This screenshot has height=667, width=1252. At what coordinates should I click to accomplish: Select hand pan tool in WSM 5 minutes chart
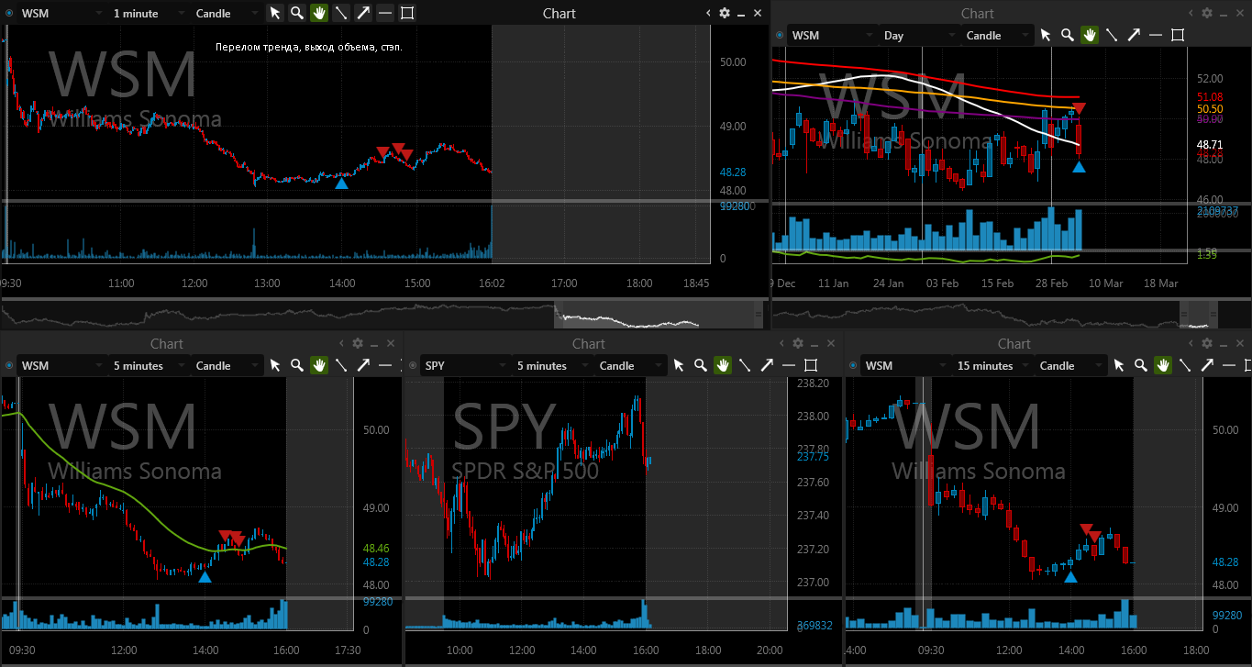[x=319, y=365]
